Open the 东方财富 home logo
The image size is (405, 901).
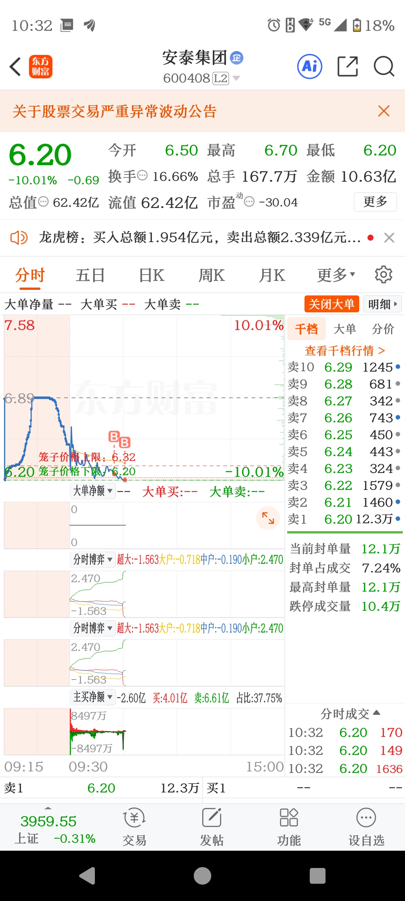tap(41, 67)
